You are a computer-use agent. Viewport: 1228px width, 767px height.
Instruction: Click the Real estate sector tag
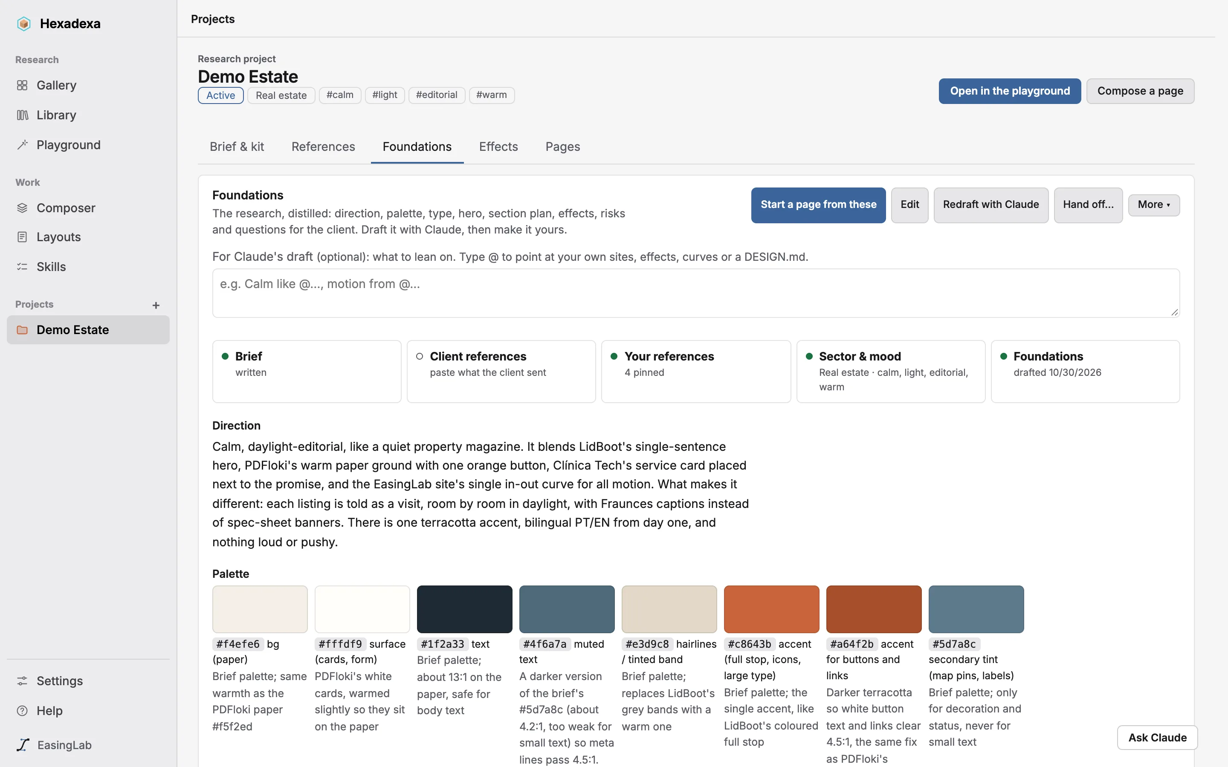click(281, 95)
